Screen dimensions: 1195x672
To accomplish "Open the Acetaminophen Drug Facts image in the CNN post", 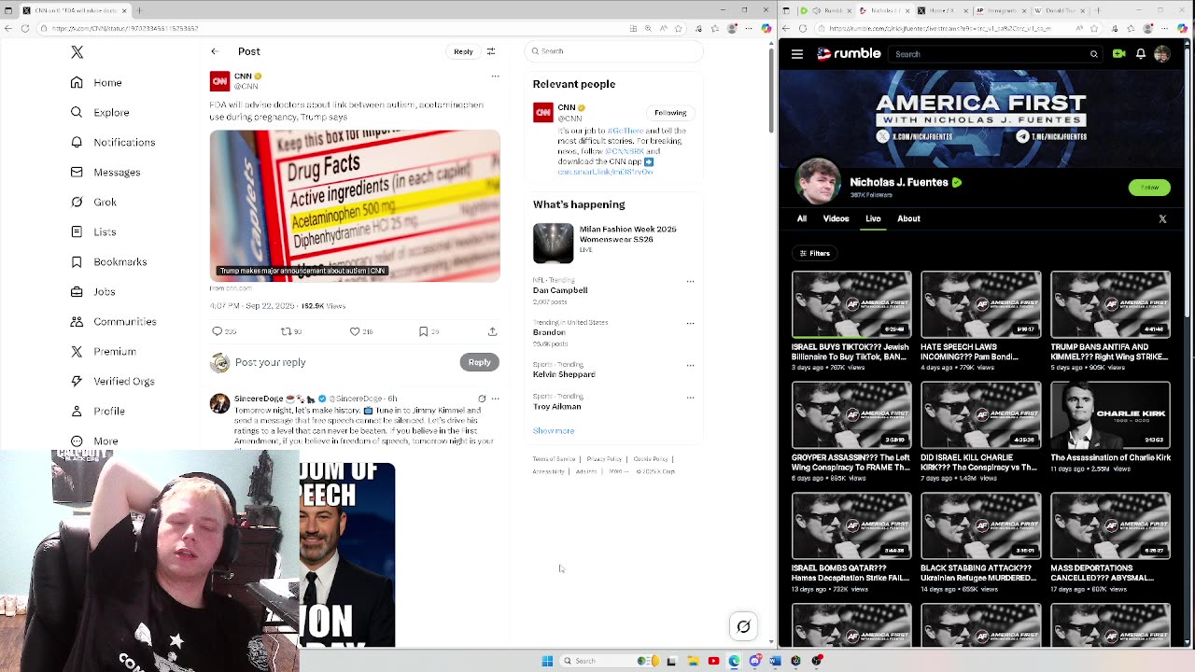I will (x=355, y=205).
